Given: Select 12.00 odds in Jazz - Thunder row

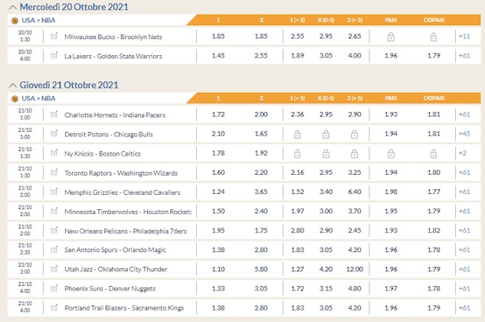Looking at the screenshot, I should (x=355, y=269).
